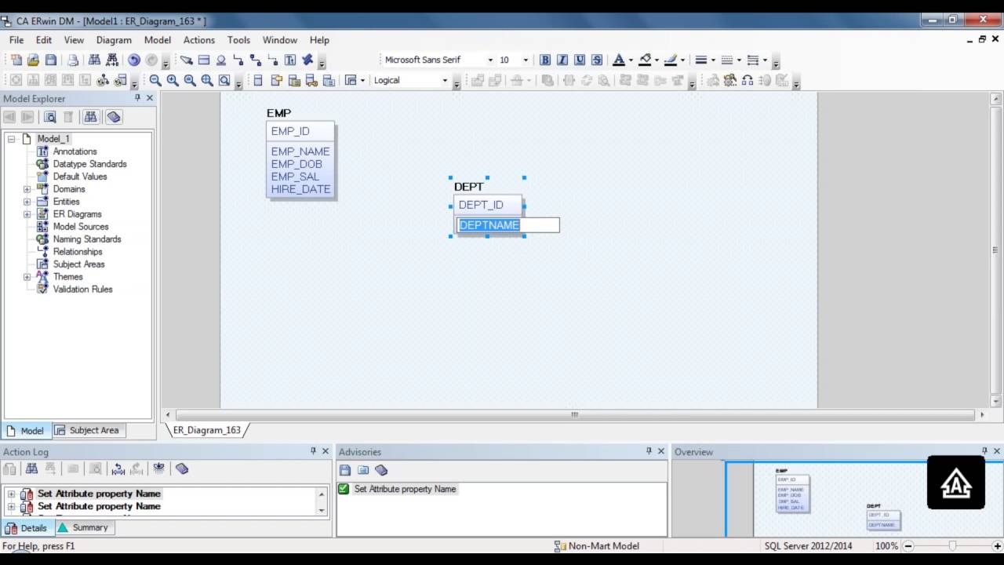Viewport: 1004px width, 565px height.
Task: Click the Open folder toolbar icon
Action: tap(33, 60)
